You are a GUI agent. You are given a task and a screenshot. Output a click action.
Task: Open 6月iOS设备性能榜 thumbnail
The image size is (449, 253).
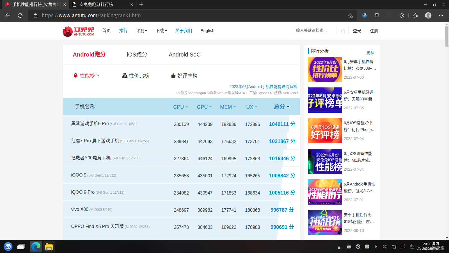coord(325,161)
